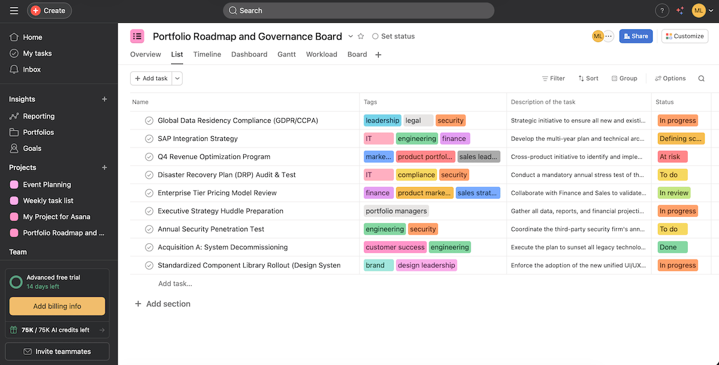Click the AI sparkles icon in the top bar
Viewport: 719px width, 365px height.
tap(679, 10)
